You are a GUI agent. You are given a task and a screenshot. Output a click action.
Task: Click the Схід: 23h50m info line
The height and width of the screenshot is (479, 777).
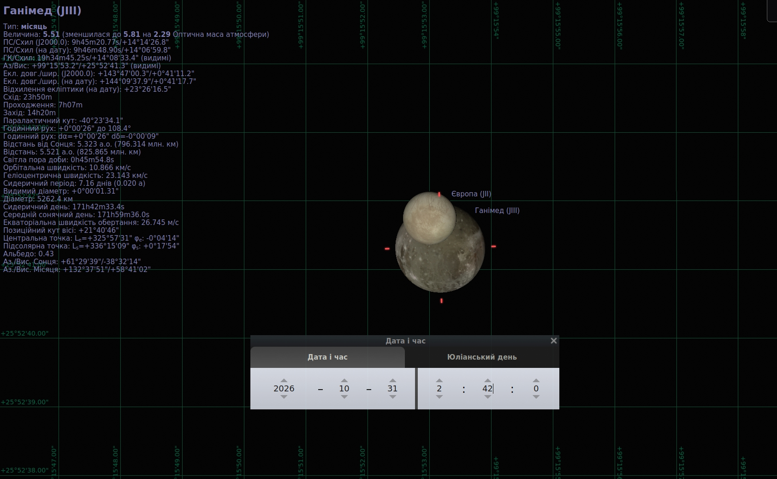[28, 97]
